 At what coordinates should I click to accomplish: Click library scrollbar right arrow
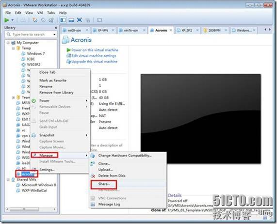tap(54, 209)
